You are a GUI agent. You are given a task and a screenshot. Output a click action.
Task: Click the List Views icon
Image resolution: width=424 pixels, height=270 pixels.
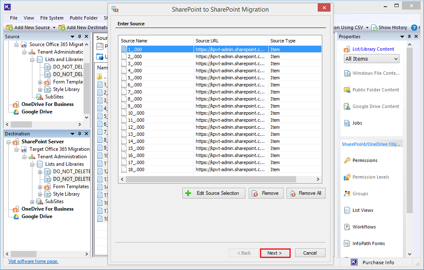(x=347, y=210)
